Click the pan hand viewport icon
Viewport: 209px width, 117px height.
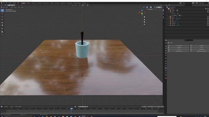(x=144, y=19)
